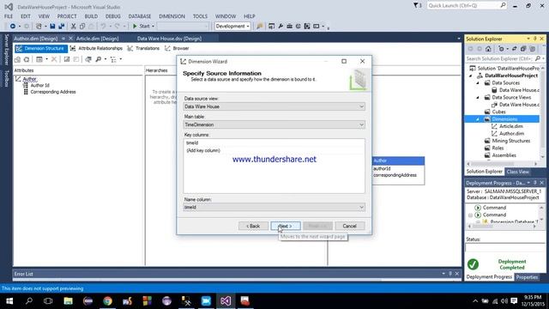
Task: Select Cubes folder in Solution Explorer
Action: [x=498, y=112]
